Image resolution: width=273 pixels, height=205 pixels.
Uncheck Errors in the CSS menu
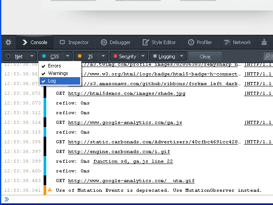[x=60, y=66]
